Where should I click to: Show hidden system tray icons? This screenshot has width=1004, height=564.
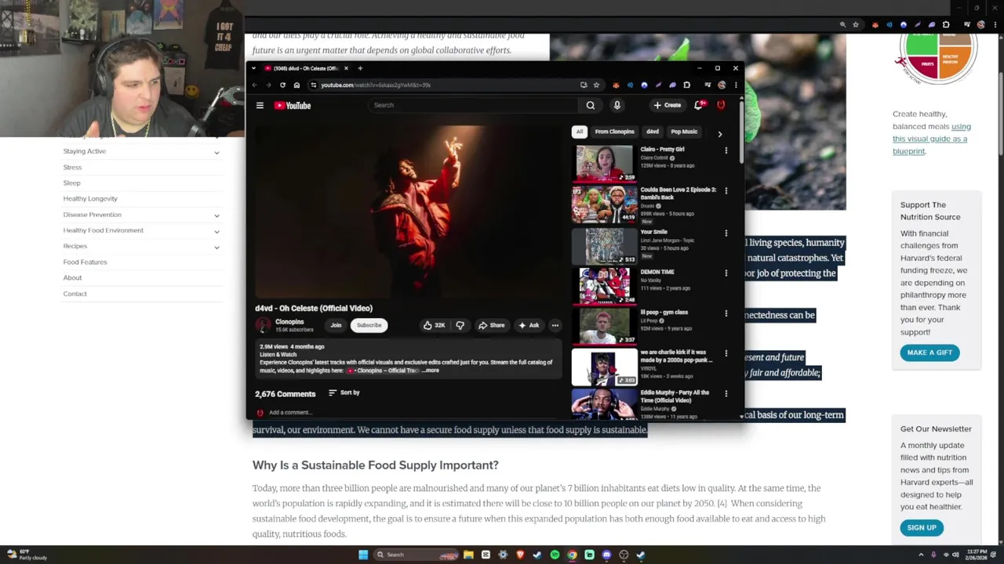pyautogui.click(x=921, y=555)
